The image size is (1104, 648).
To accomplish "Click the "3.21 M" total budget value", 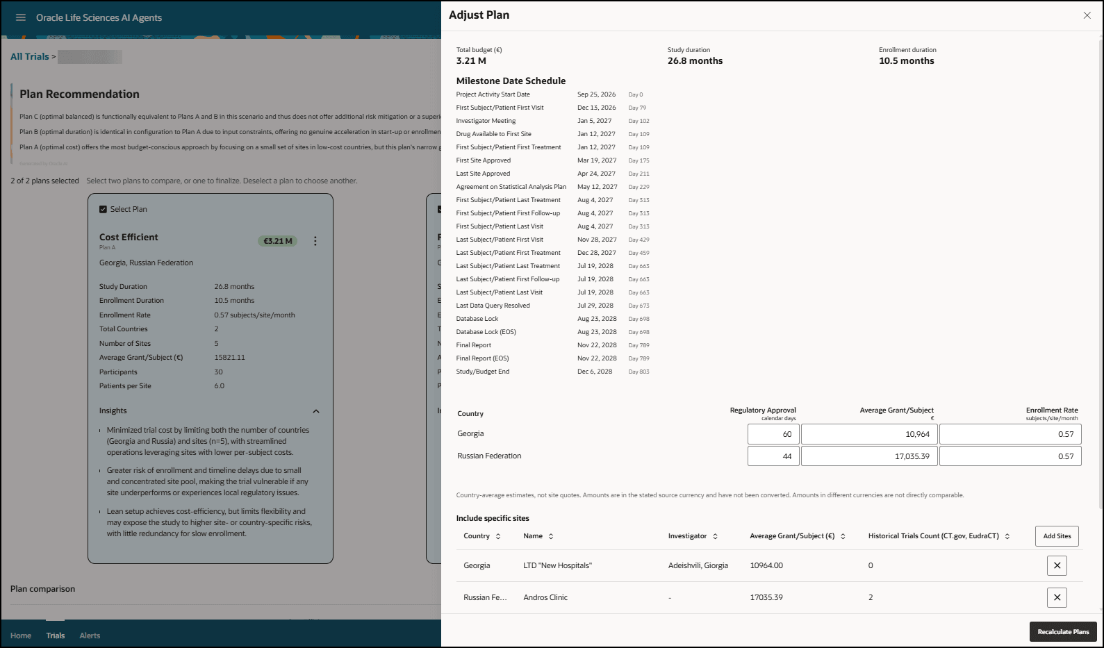I will pos(471,61).
